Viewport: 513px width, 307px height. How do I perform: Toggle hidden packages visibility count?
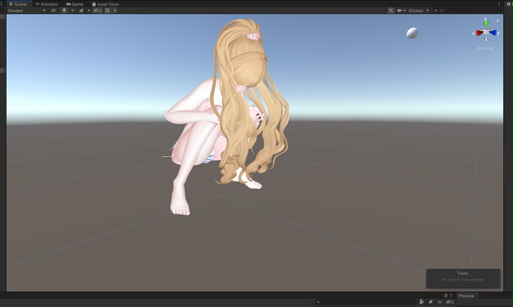coord(450,302)
